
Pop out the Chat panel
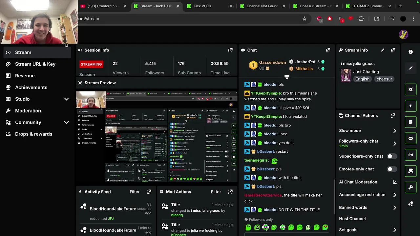tap(328, 50)
